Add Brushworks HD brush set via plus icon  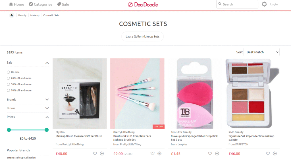click(x=159, y=153)
